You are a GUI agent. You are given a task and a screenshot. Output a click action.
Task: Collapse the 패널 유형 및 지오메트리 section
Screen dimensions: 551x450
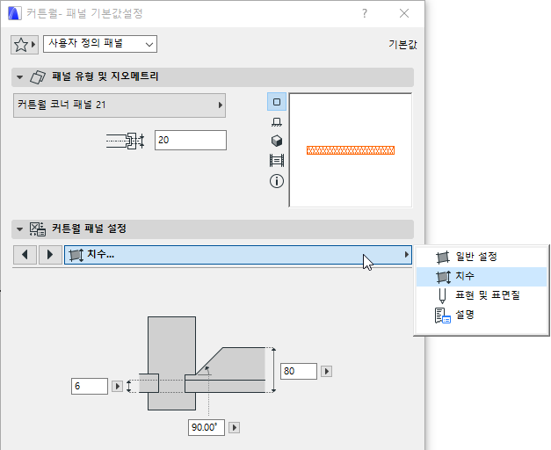[19, 76]
